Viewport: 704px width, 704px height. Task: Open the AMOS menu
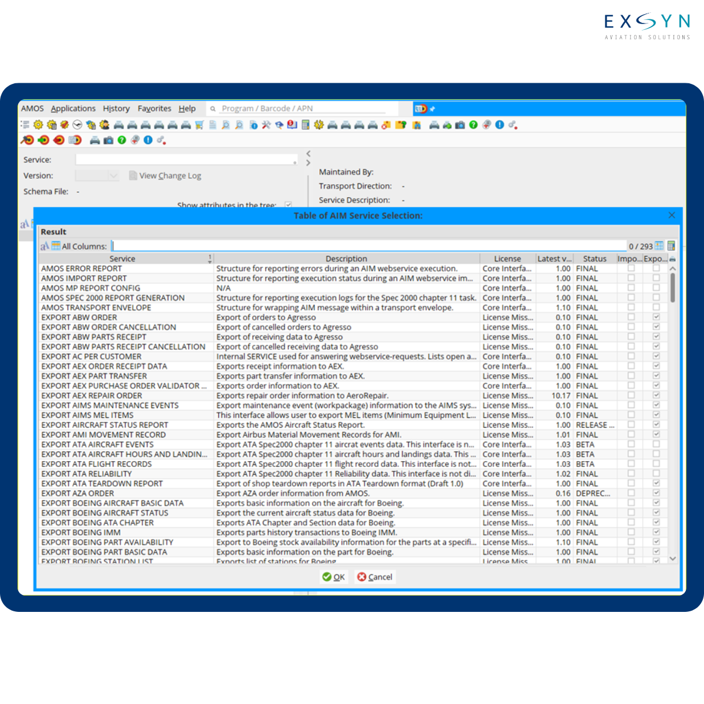(32, 109)
